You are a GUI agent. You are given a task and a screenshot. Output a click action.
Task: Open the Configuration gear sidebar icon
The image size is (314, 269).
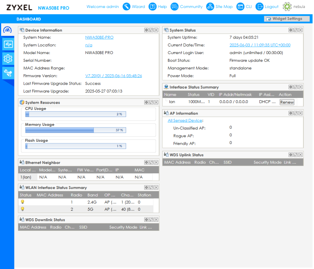tap(8, 59)
